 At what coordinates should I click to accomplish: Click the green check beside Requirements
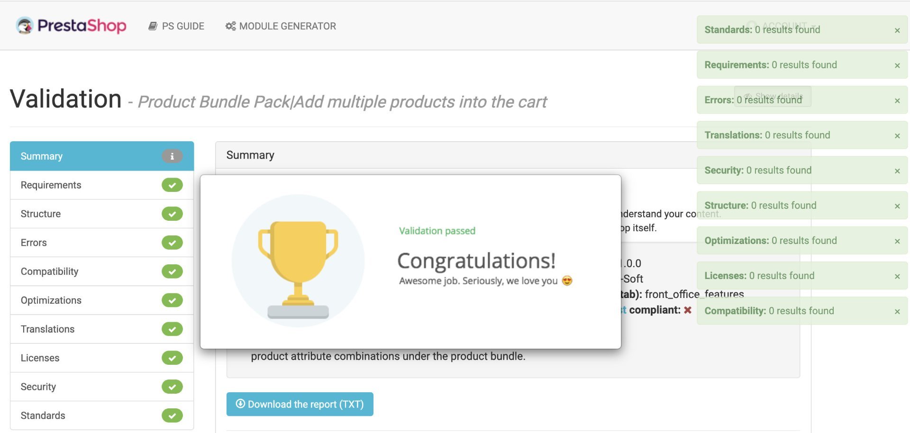click(172, 185)
